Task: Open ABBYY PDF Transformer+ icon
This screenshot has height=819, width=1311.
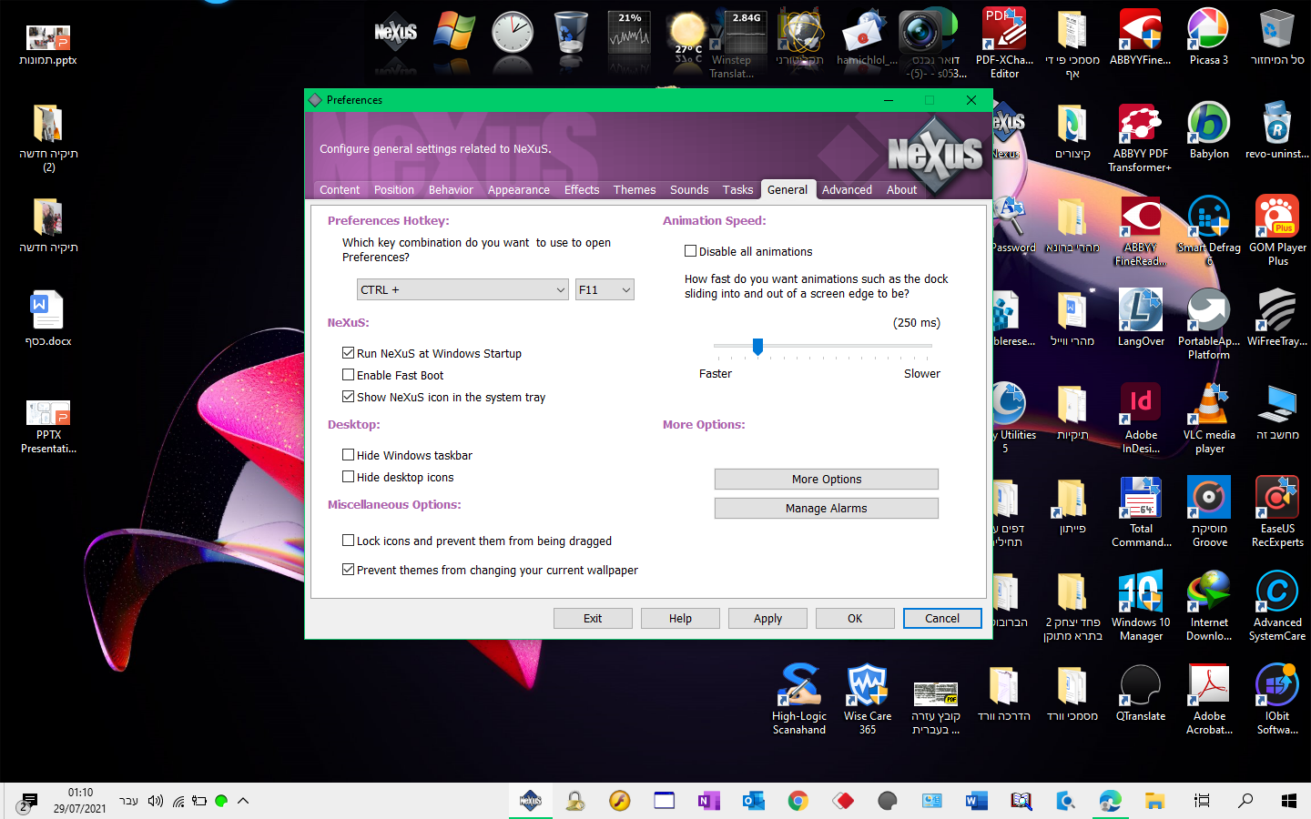Action: pyautogui.click(x=1141, y=136)
